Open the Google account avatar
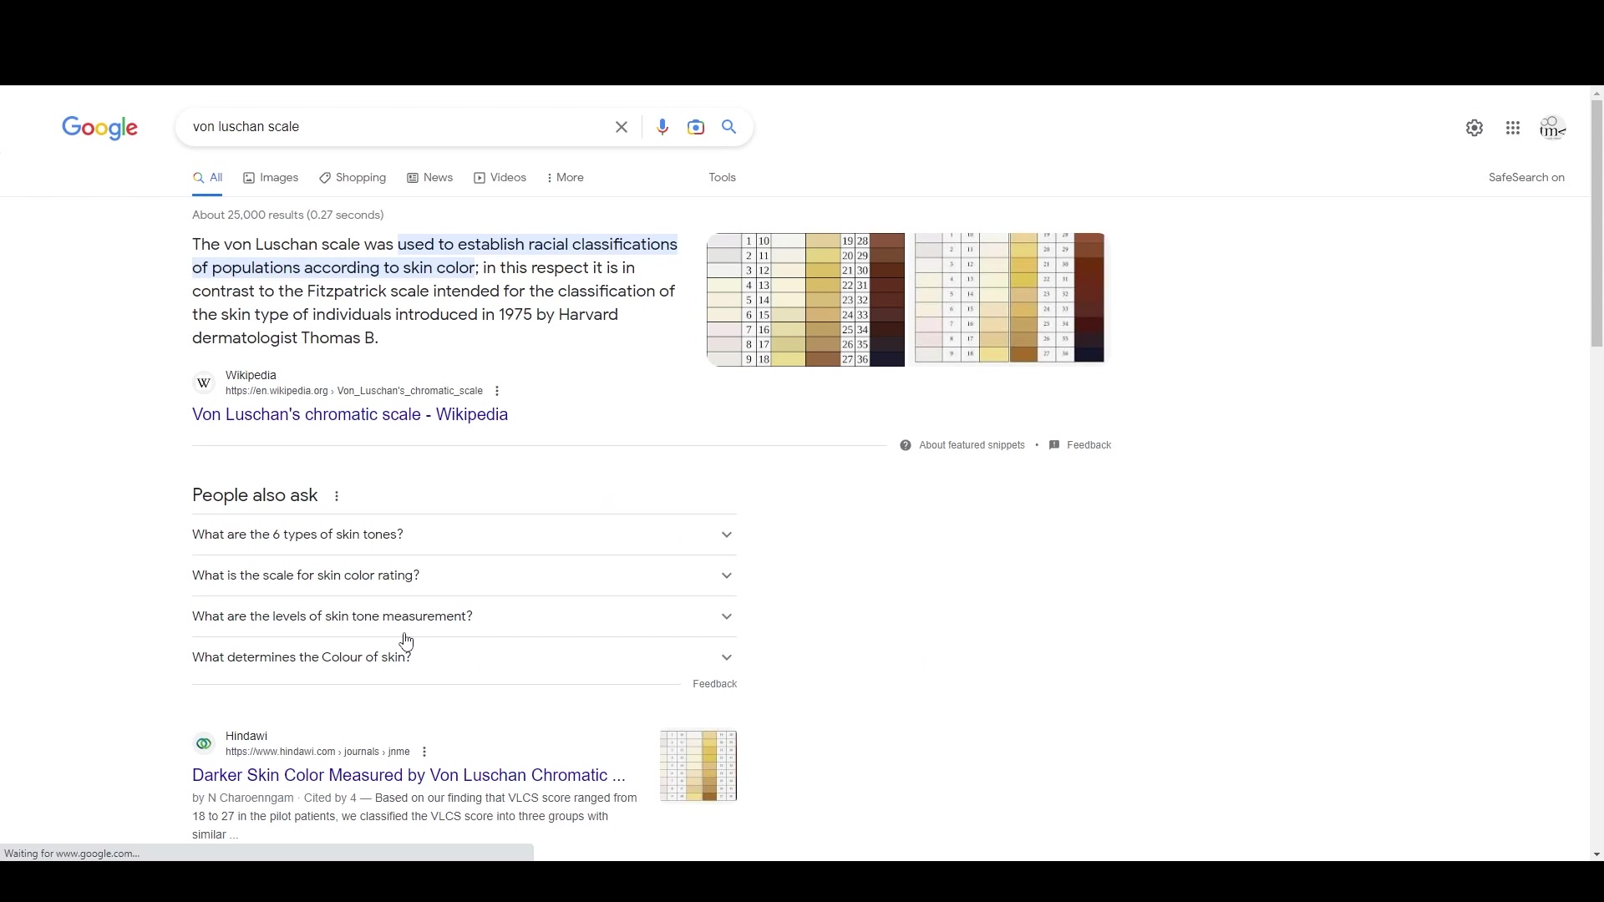The height and width of the screenshot is (902, 1604). click(x=1552, y=128)
